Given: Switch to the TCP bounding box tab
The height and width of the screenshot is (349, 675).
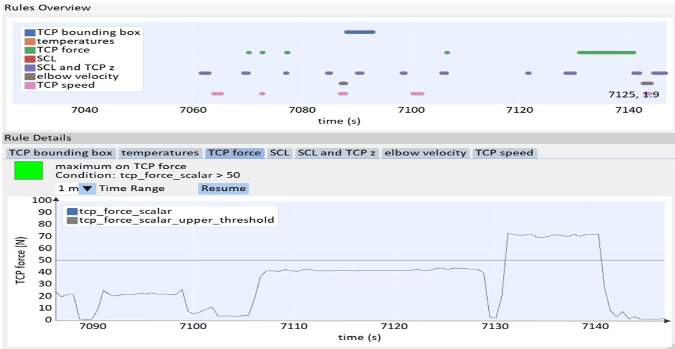Looking at the screenshot, I should pos(61,153).
